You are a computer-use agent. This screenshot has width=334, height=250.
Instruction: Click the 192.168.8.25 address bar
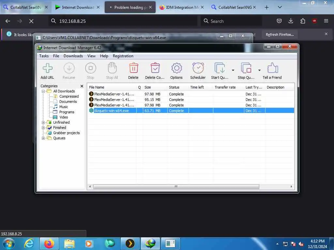click(123, 21)
